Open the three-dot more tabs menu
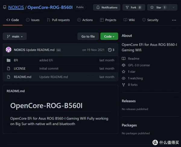 tap(174, 20)
